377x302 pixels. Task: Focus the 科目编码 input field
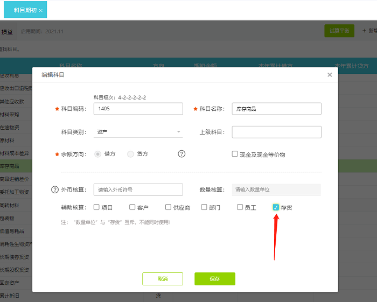pyautogui.click(x=138, y=109)
